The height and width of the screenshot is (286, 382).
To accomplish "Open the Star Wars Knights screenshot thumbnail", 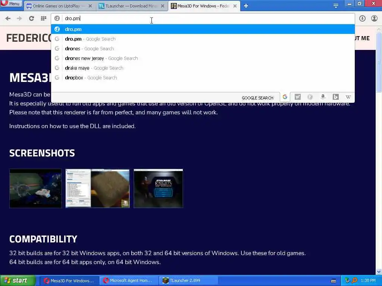I will tap(158, 188).
